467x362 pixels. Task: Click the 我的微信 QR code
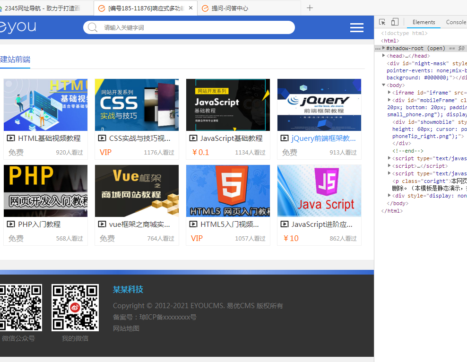point(75,308)
